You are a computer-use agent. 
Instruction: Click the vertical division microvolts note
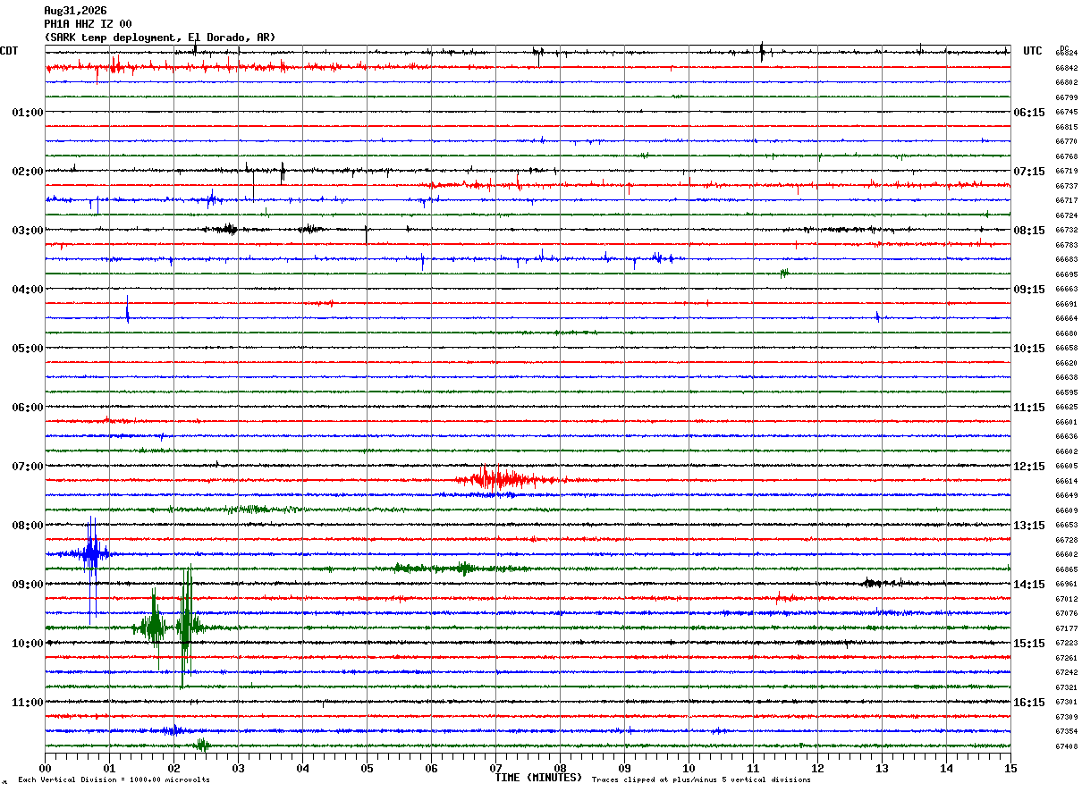[114, 780]
